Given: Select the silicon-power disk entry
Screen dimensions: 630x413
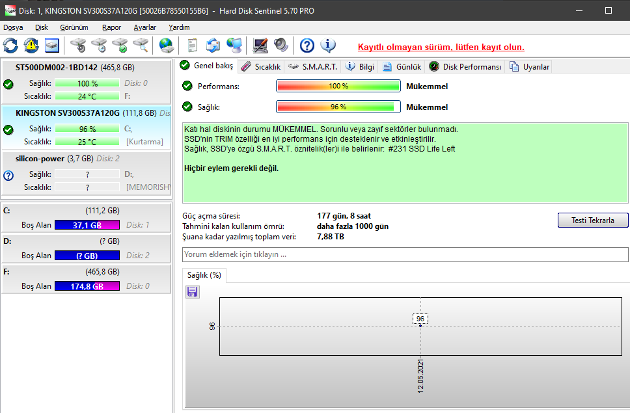Looking at the screenshot, I should pyautogui.click(x=87, y=172).
